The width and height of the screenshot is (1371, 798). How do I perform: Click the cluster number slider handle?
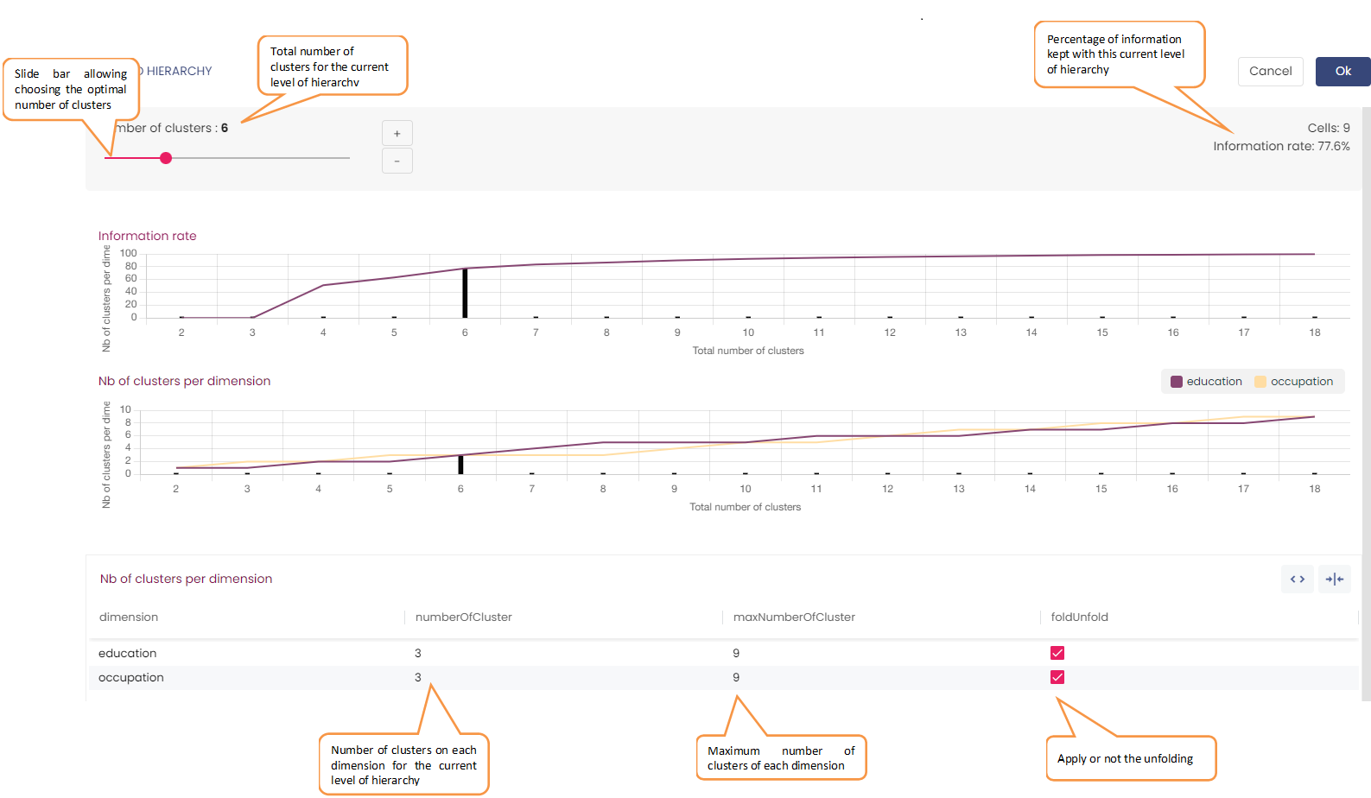click(166, 158)
